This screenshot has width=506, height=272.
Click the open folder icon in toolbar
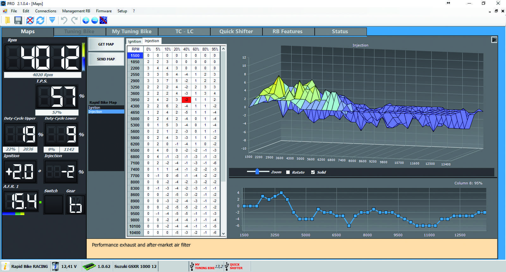click(7, 21)
